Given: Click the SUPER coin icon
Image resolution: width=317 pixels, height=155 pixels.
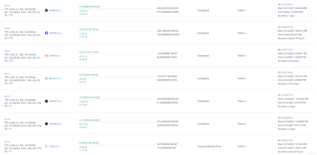Looking at the screenshot, I should click(46, 33).
